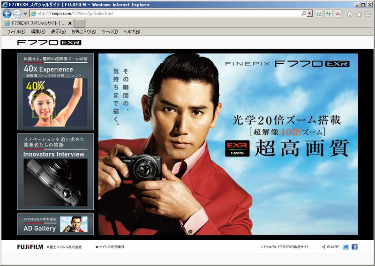Click the Internet Explorer logo in title bar
This screenshot has height=266, width=375.
point(5,5)
